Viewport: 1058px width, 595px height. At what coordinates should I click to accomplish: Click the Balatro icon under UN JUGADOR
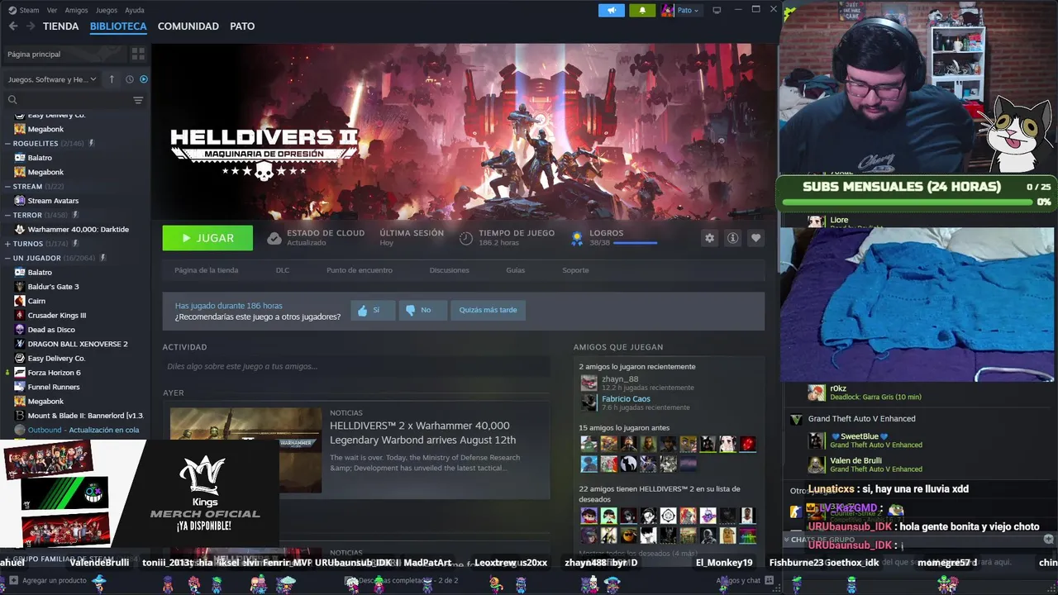(x=20, y=272)
